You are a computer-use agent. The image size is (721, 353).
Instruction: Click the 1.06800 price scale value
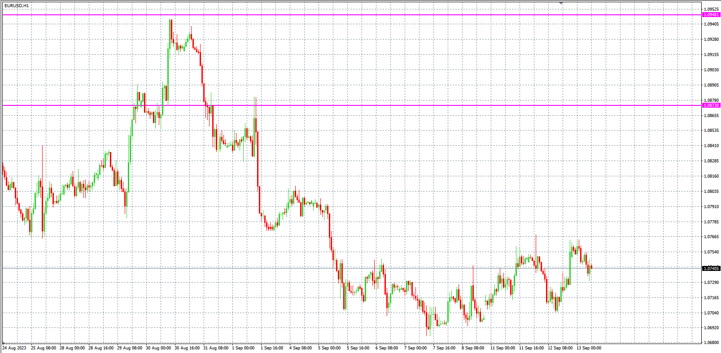click(x=711, y=343)
